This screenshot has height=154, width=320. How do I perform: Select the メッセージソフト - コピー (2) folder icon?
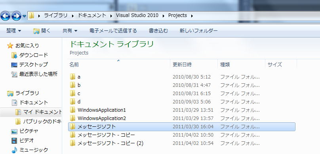[72, 143]
